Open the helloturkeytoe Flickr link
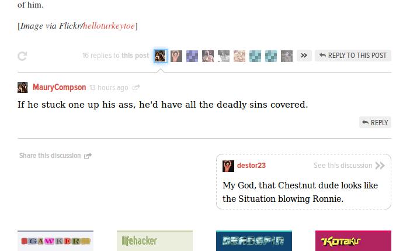This screenshot has width=403, height=251. [x=109, y=26]
